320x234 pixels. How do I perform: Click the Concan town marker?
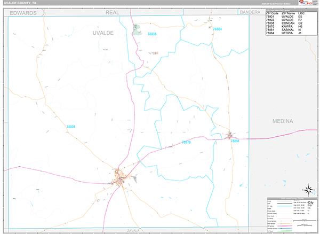[x=135, y=27]
